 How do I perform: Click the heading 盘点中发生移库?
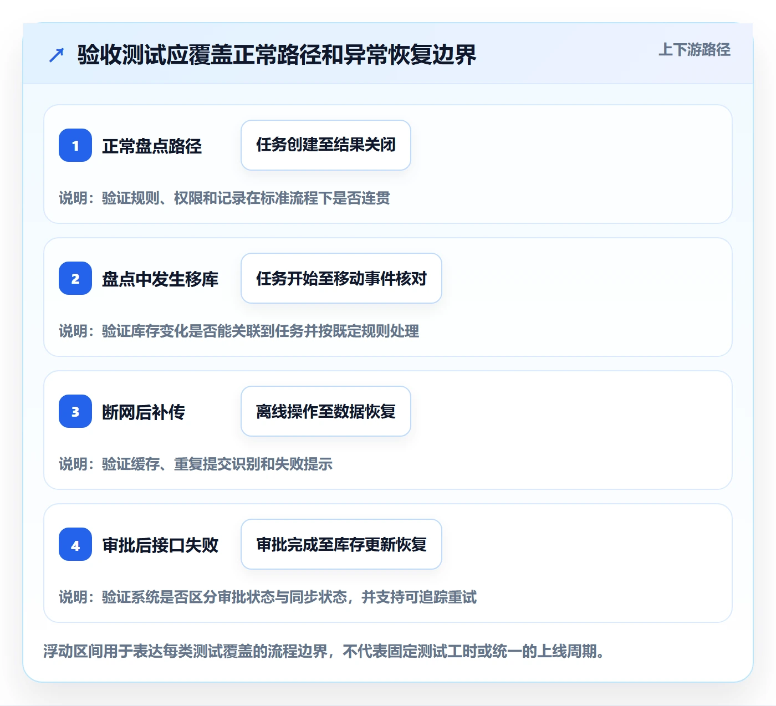coord(160,279)
